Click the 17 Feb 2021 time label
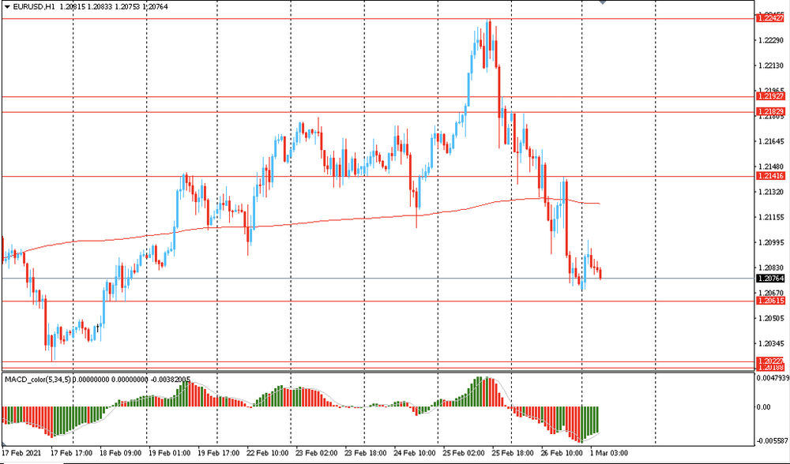Image resolution: width=790 pixels, height=464 pixels. pyautogui.click(x=21, y=453)
